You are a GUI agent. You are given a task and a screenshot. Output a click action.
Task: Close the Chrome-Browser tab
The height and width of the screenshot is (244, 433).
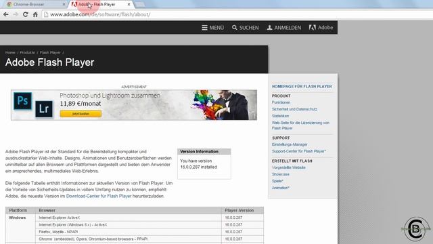point(64,5)
